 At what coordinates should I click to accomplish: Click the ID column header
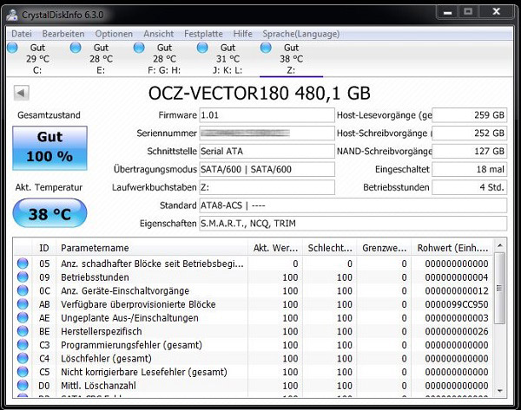click(44, 248)
